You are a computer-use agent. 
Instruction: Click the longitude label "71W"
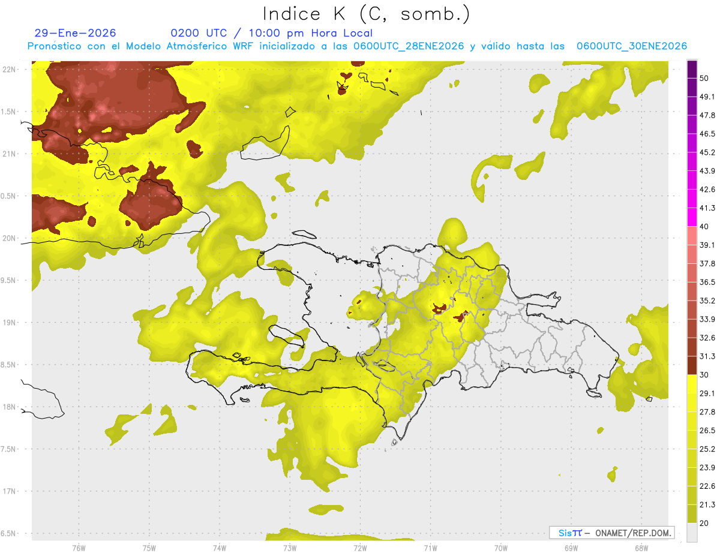click(x=430, y=548)
